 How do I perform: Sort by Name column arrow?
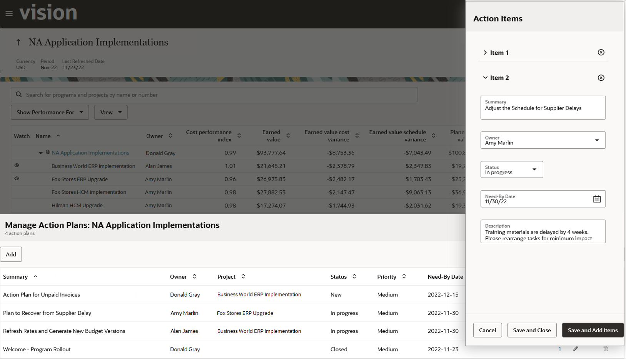(x=58, y=136)
